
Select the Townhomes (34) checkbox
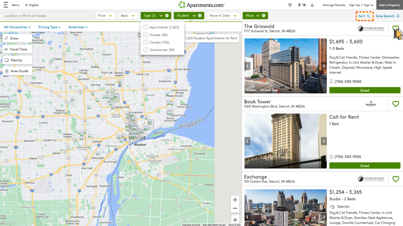145,50
